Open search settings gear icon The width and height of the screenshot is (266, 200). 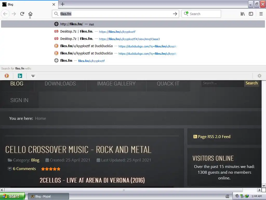[260, 76]
